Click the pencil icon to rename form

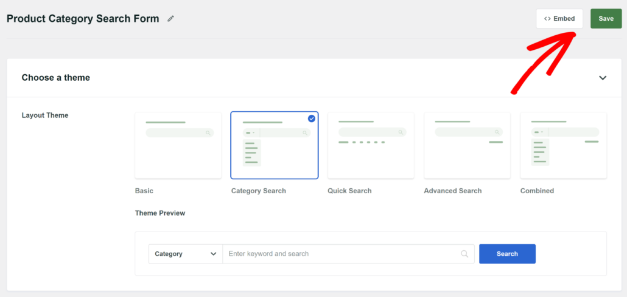point(170,19)
